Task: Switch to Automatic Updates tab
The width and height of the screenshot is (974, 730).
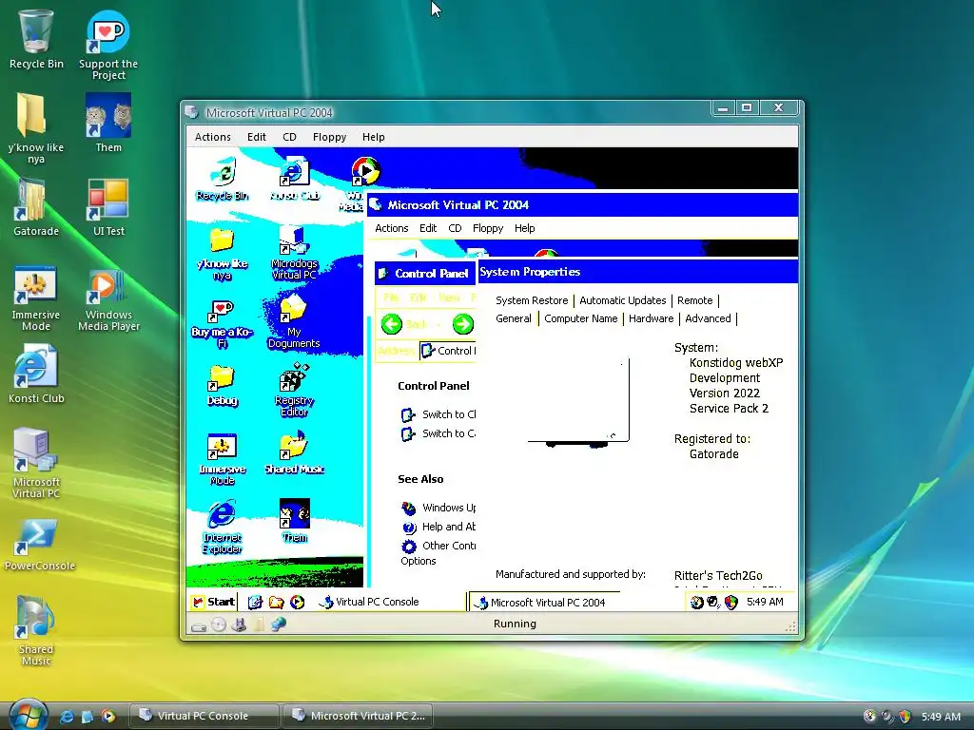Action: [622, 300]
